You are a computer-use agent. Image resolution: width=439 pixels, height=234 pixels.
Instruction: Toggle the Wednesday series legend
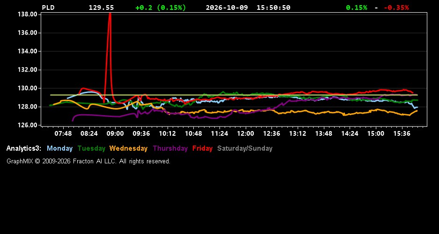click(x=128, y=149)
